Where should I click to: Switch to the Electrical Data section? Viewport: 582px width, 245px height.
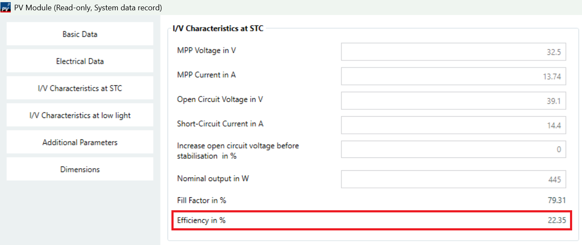click(80, 61)
